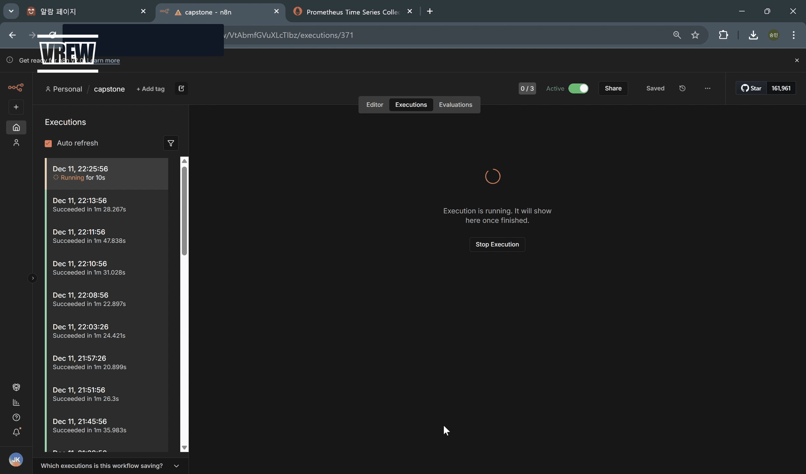This screenshot has height=474, width=806.
Task: Click the Stop Execution button
Action: tap(497, 244)
